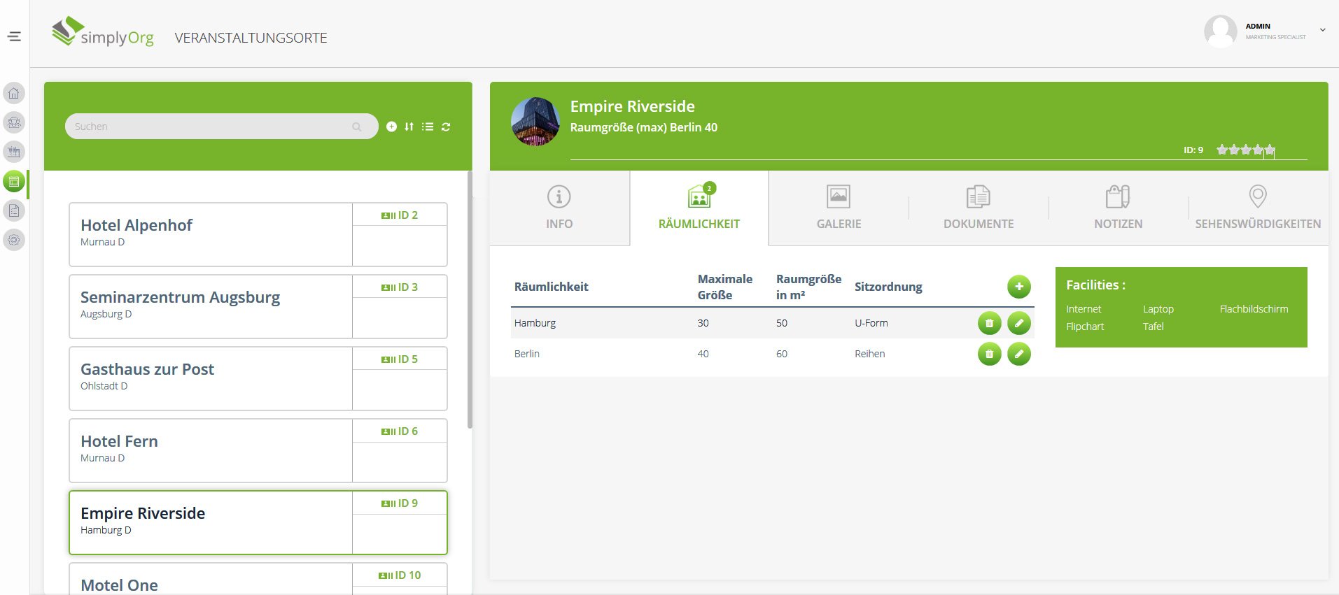Switch venue list view mode
The height and width of the screenshot is (595, 1339).
pos(428,127)
